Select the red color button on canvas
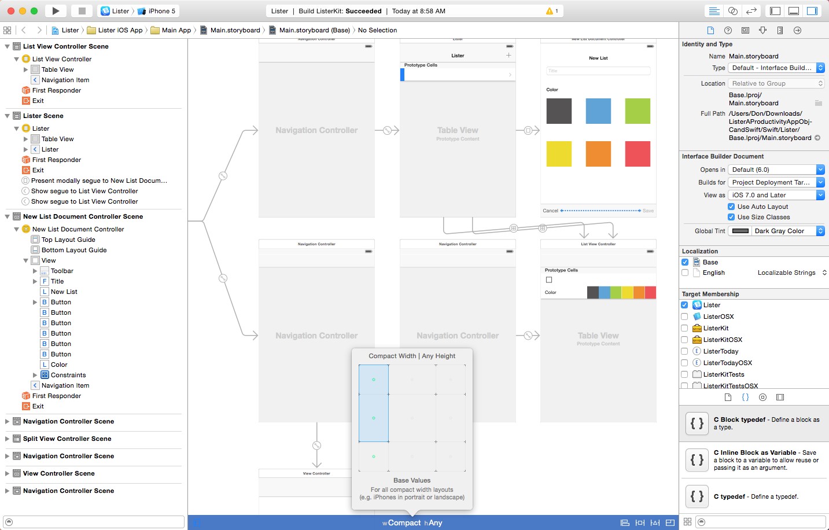Screen dimensions: 829x530 [x=638, y=154]
